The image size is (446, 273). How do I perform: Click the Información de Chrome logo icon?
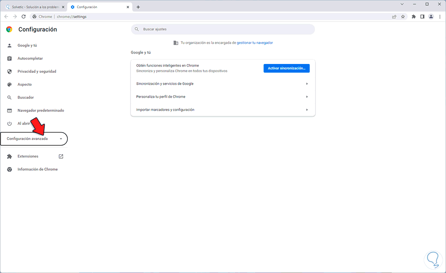click(x=10, y=169)
